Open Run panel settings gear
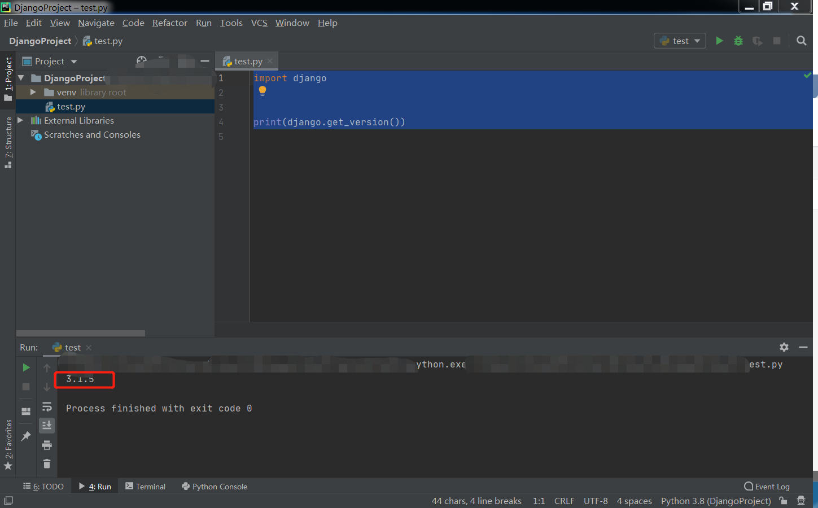This screenshot has width=818, height=508. [784, 347]
